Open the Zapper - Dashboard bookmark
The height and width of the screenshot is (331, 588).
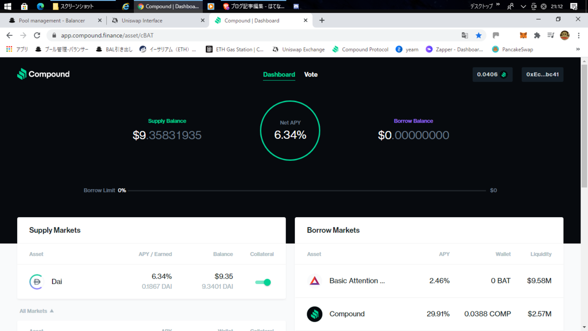[454, 50]
